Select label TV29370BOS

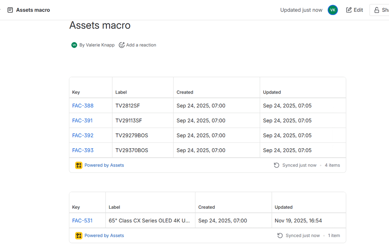click(132, 150)
